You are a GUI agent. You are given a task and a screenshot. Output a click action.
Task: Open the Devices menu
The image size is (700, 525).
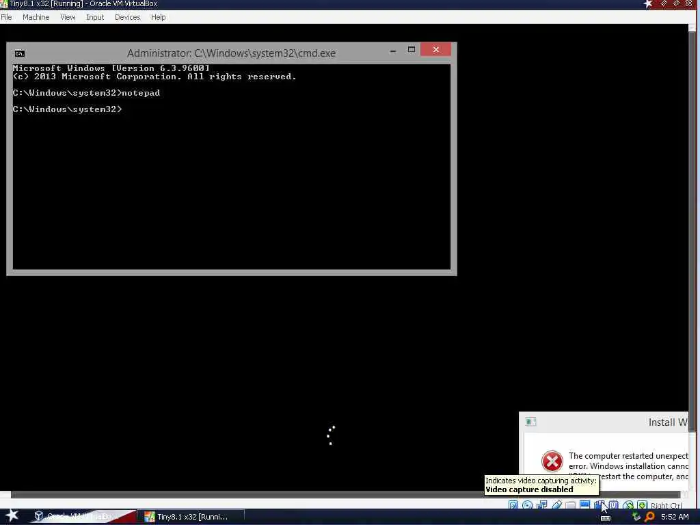127,17
